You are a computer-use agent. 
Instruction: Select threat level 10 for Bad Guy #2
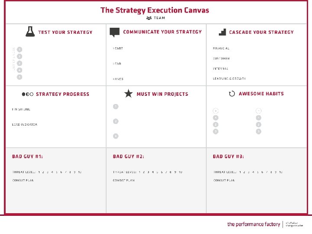click(x=180, y=172)
